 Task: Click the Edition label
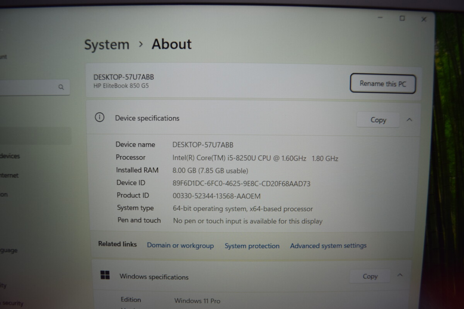[131, 300]
